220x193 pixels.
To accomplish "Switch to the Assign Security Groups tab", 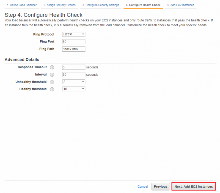I will [59, 5].
